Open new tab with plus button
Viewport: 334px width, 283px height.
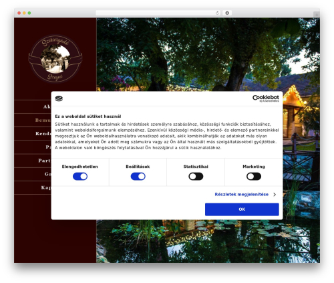(x=317, y=15)
